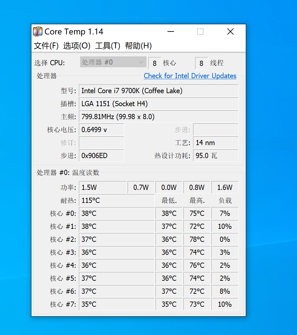Open the 帮助(H) menu
This screenshot has width=297, height=335.
pyautogui.click(x=138, y=46)
